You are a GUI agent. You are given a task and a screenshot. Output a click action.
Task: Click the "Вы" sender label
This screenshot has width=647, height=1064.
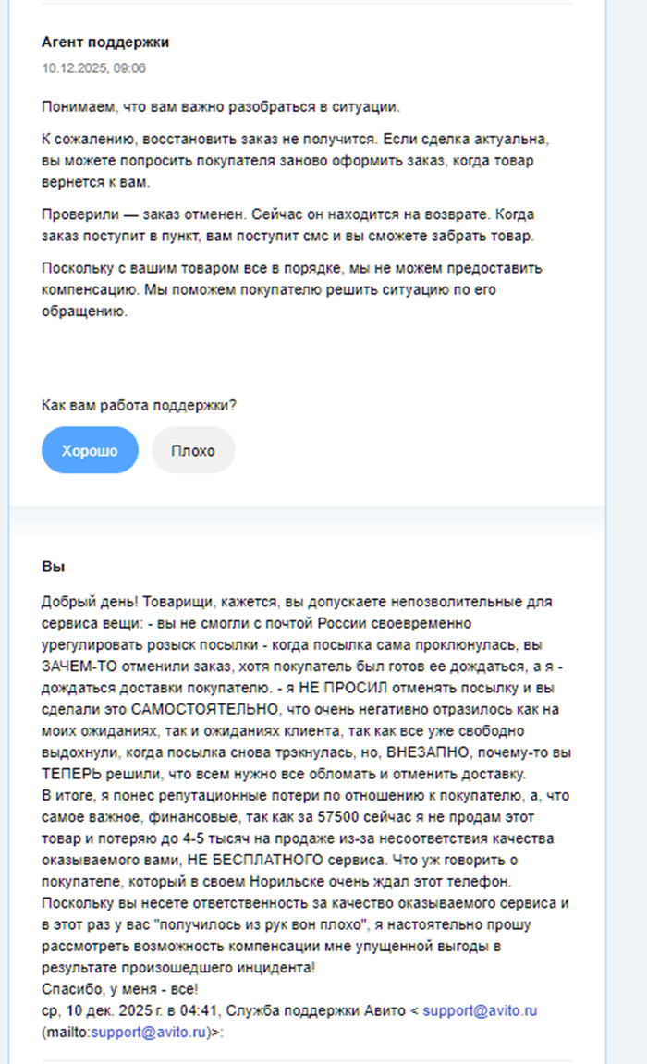(x=53, y=567)
